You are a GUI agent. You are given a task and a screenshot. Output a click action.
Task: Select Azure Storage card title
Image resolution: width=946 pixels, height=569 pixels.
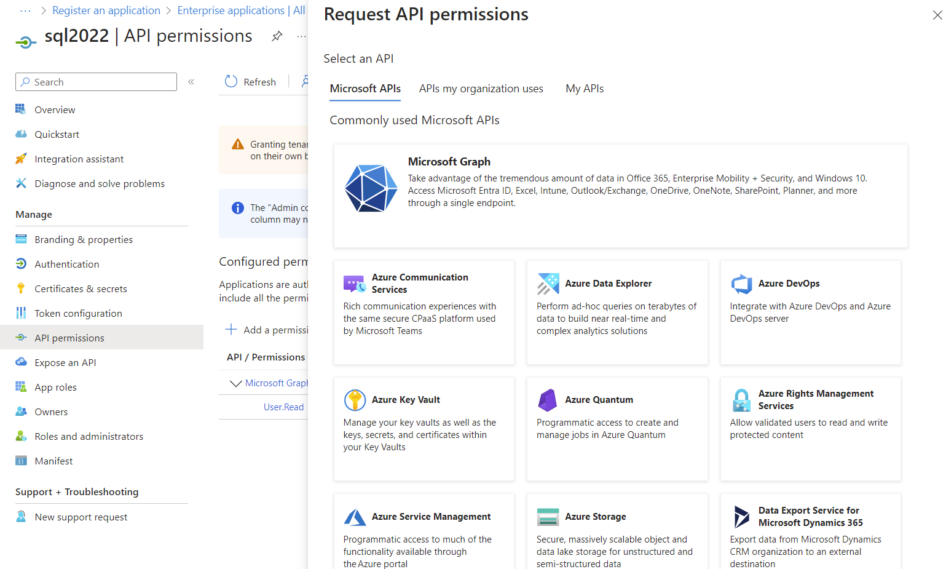tap(595, 517)
